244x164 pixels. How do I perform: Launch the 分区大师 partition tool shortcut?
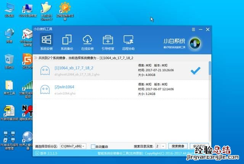[x=27, y=61]
